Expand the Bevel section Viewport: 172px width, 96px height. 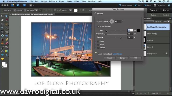pyautogui.click(x=96, y=45)
